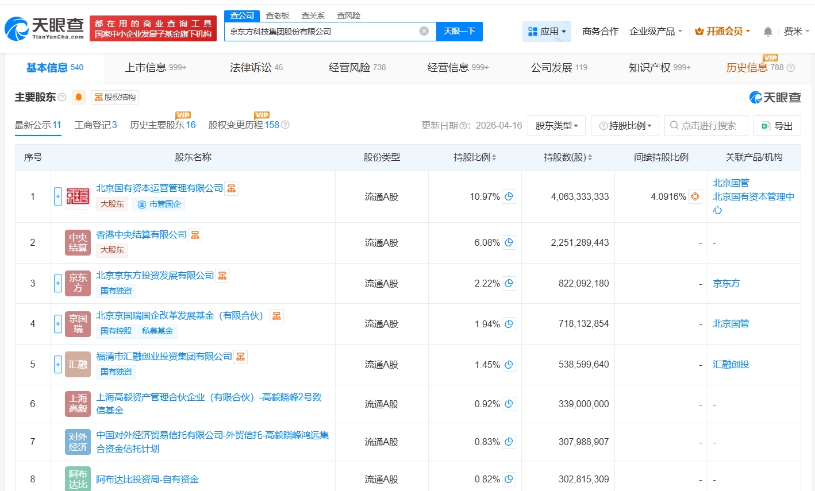Open the 知识产权 tab
The image size is (815, 491).
(660, 68)
